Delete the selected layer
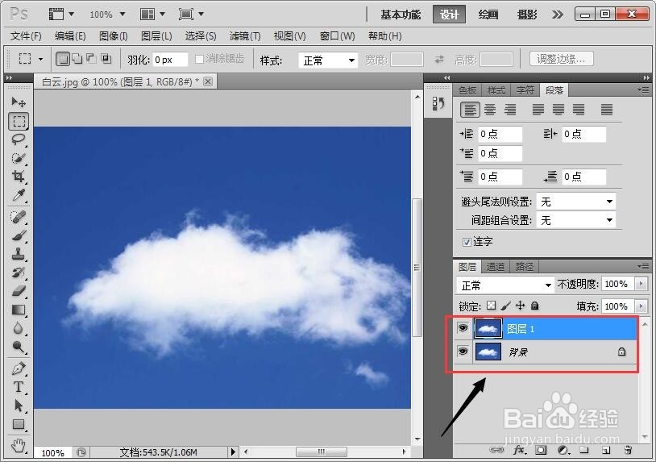 pyautogui.click(x=628, y=450)
